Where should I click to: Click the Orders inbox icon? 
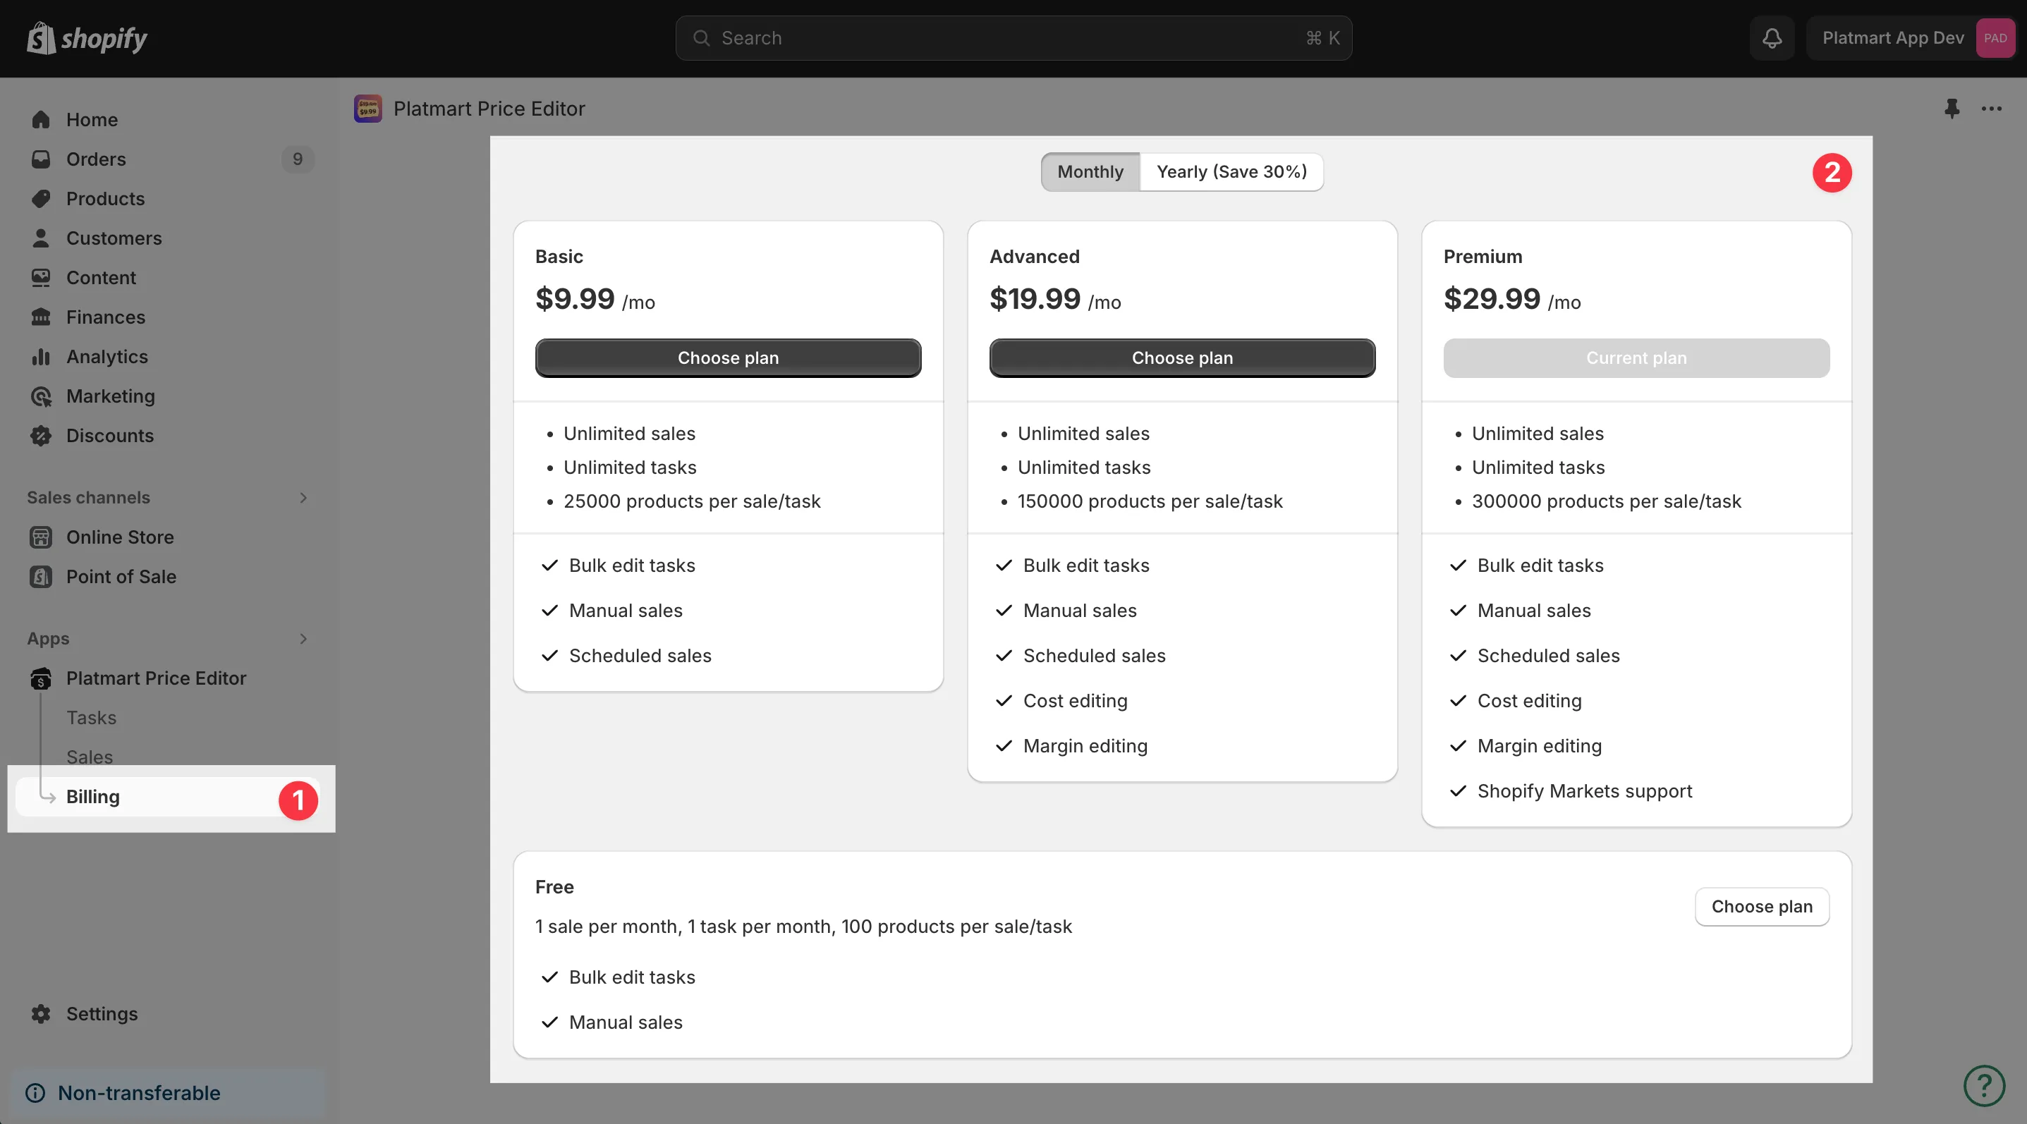41,159
